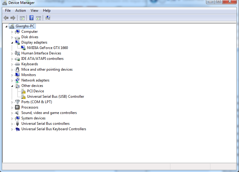Select the Monitors label
This screenshot has width=239, height=172.
(x=29, y=75)
